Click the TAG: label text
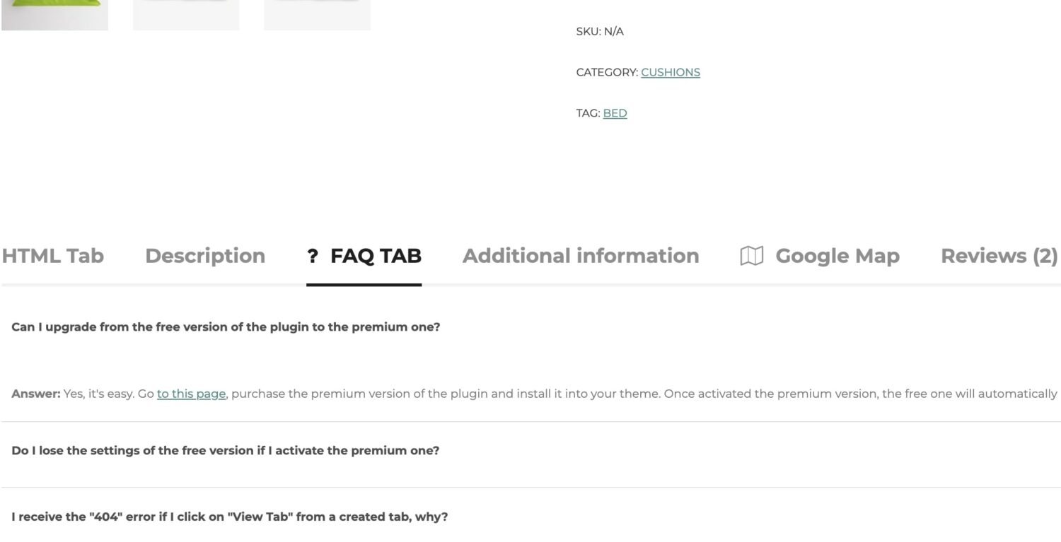The height and width of the screenshot is (542, 1061). (588, 113)
